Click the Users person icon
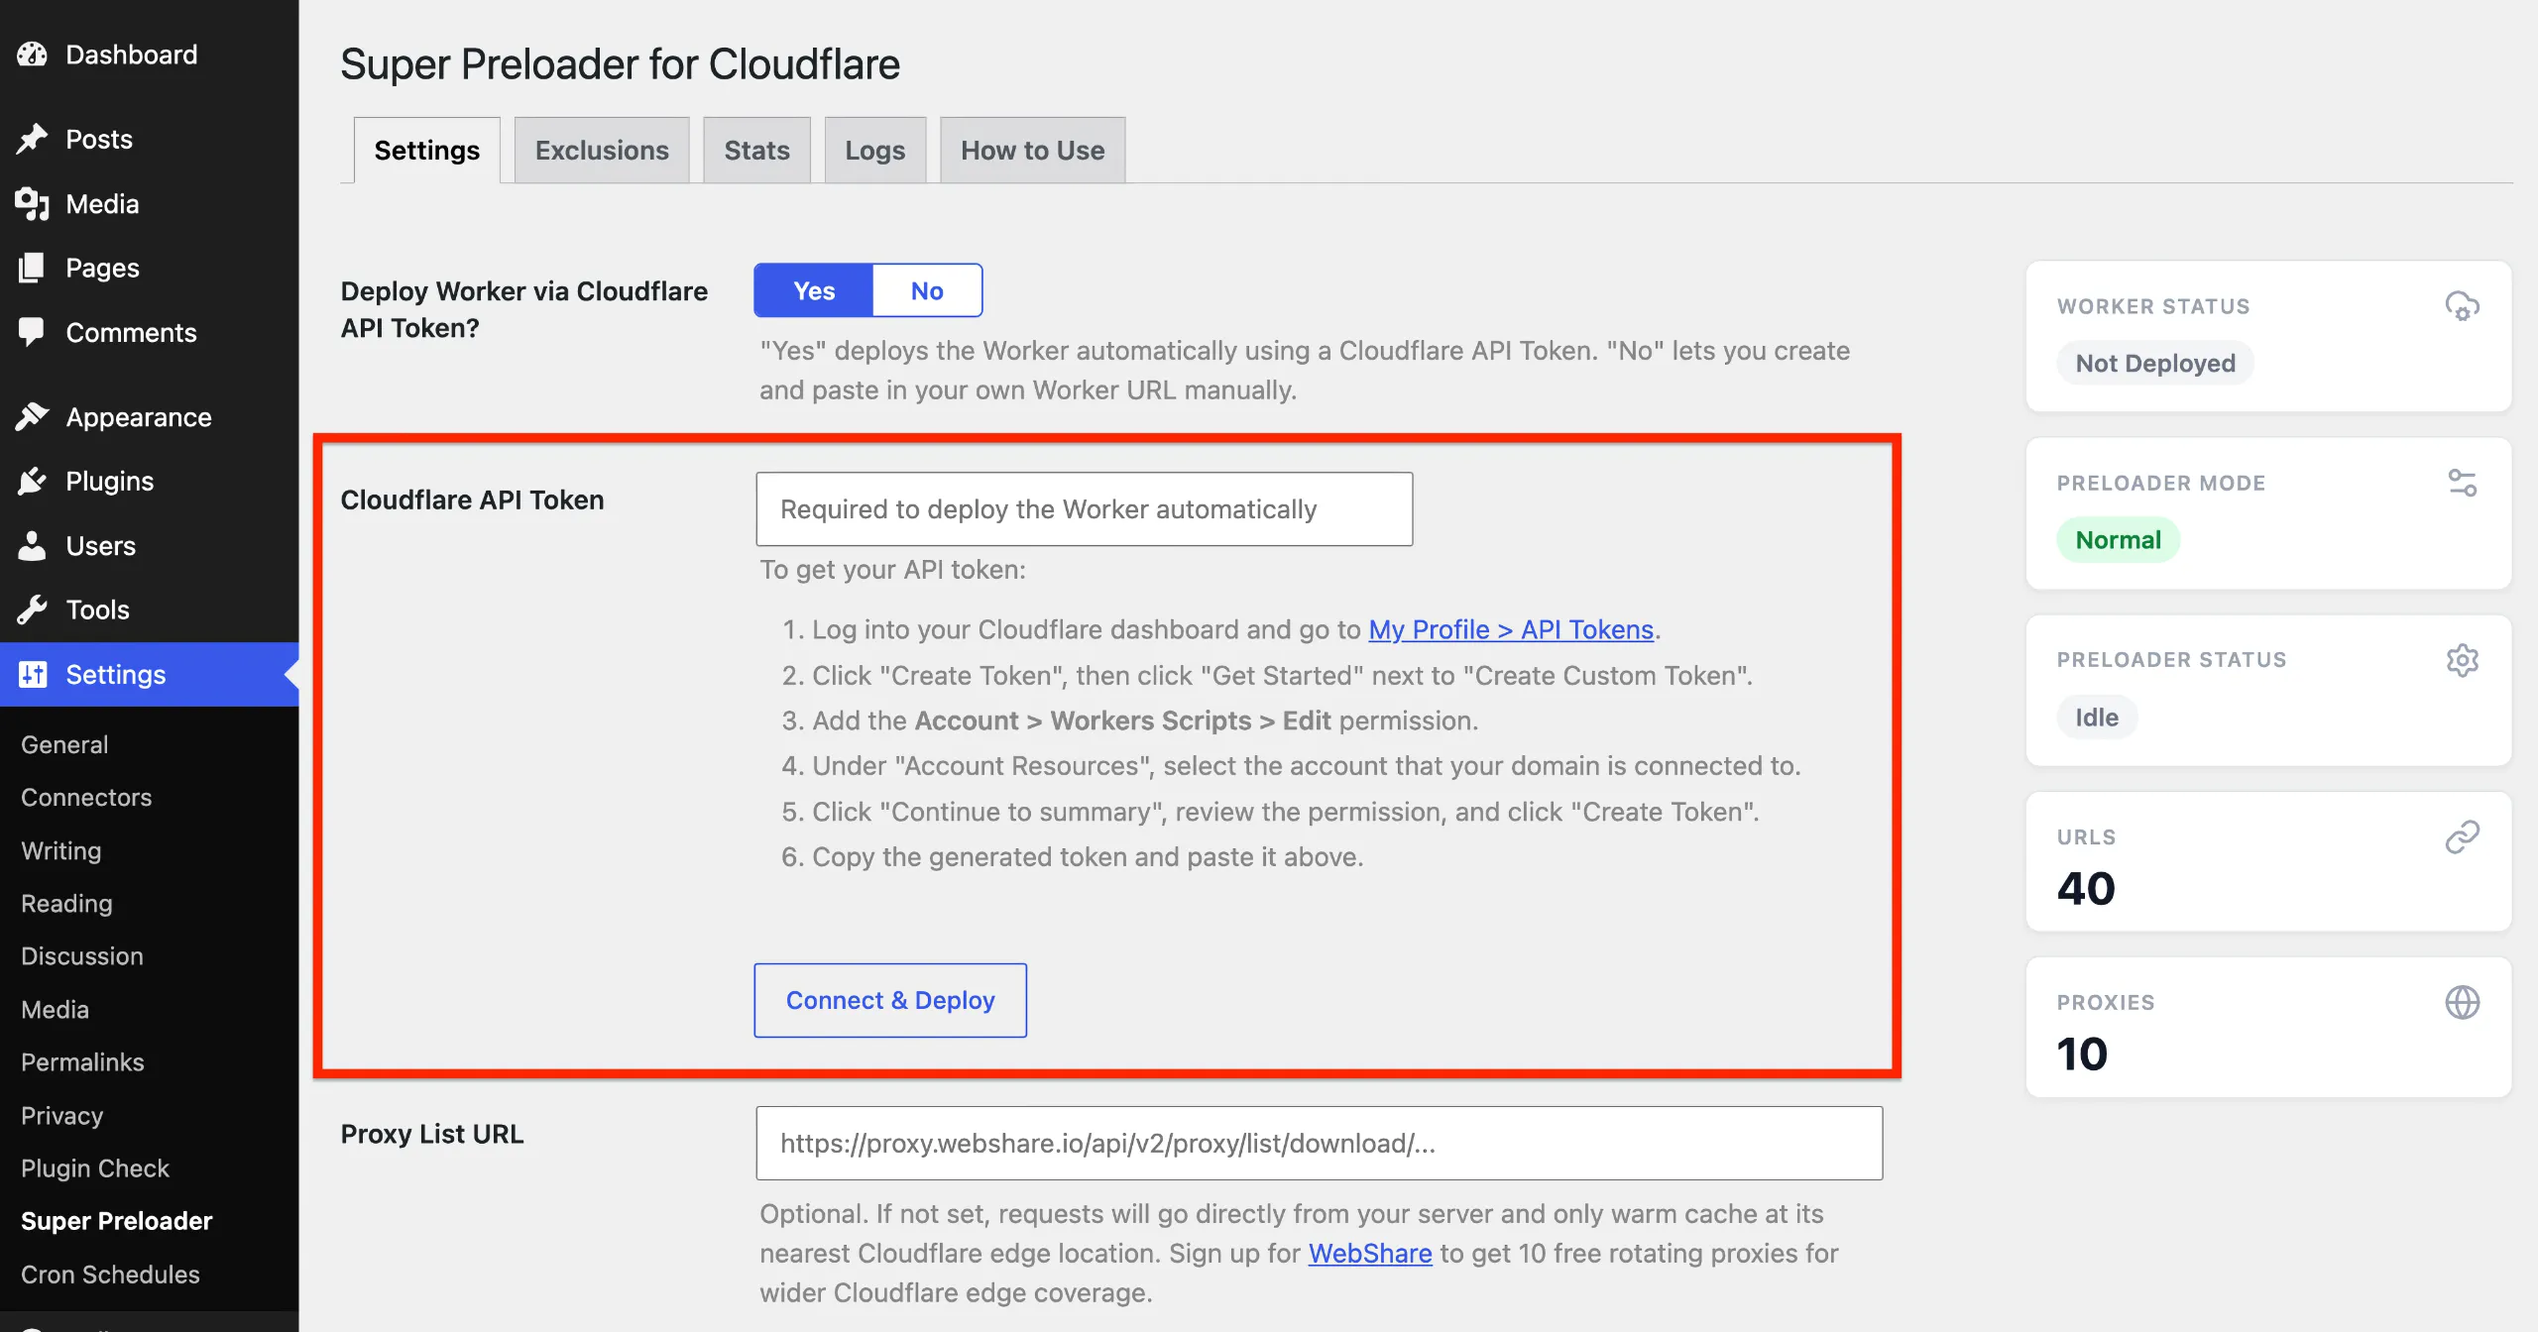The image size is (2538, 1332). 32,545
